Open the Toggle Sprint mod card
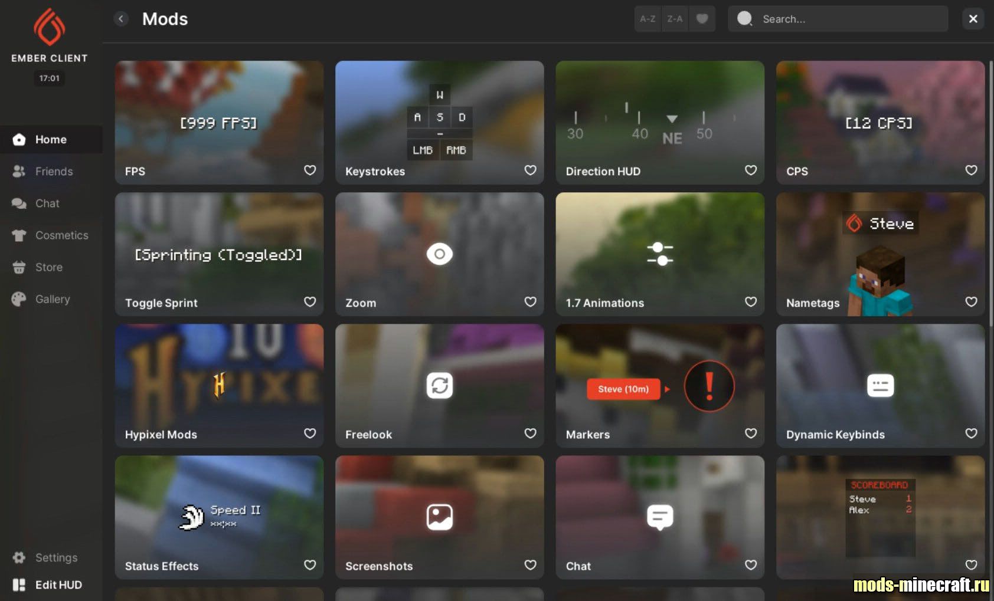The width and height of the screenshot is (994, 601). 220,254
